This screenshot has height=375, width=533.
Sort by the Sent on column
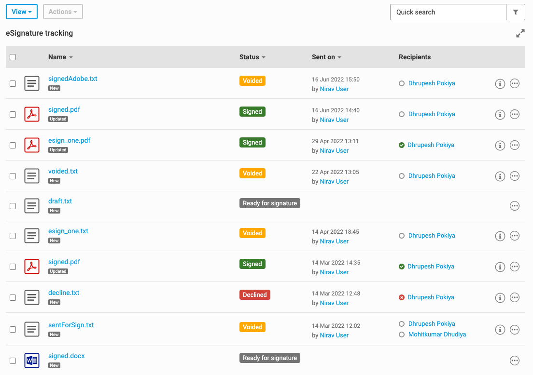coord(326,57)
